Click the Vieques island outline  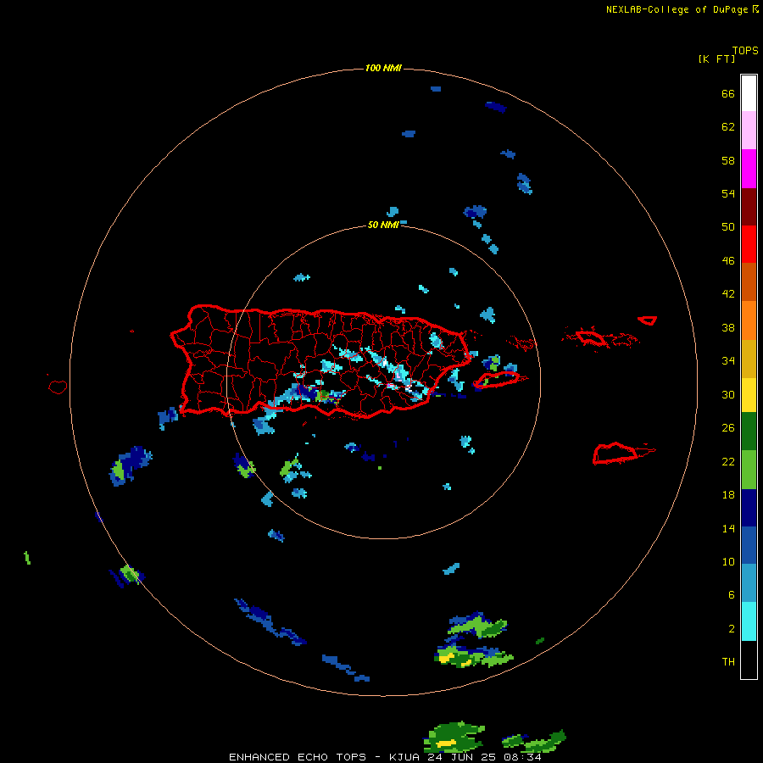pyautogui.click(x=496, y=380)
